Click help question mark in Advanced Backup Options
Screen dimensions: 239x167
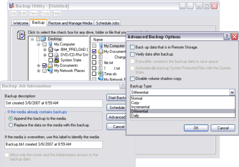tap(227, 37)
